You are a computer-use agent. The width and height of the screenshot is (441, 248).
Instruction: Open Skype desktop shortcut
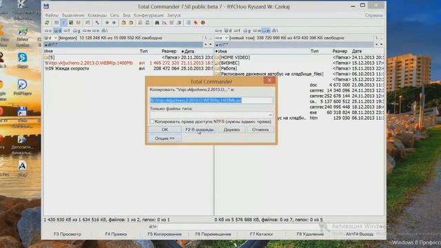(x=23, y=61)
